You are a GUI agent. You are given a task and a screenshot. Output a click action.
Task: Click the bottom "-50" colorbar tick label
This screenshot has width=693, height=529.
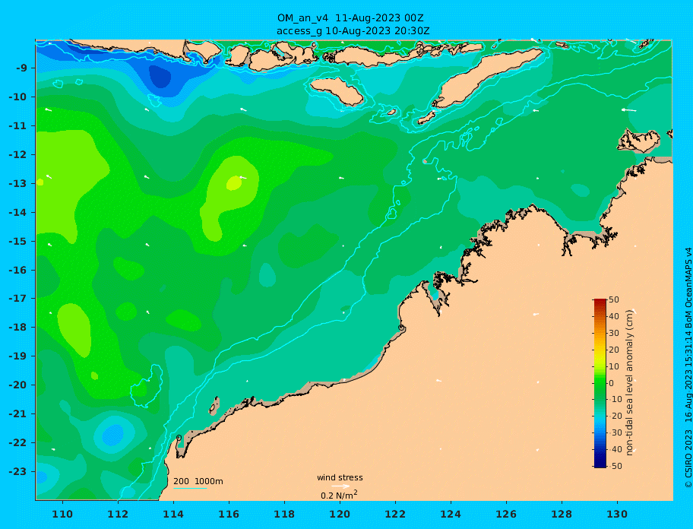tap(615, 466)
